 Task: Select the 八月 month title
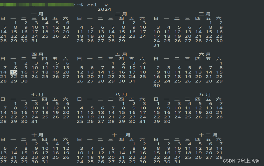pos(121,95)
